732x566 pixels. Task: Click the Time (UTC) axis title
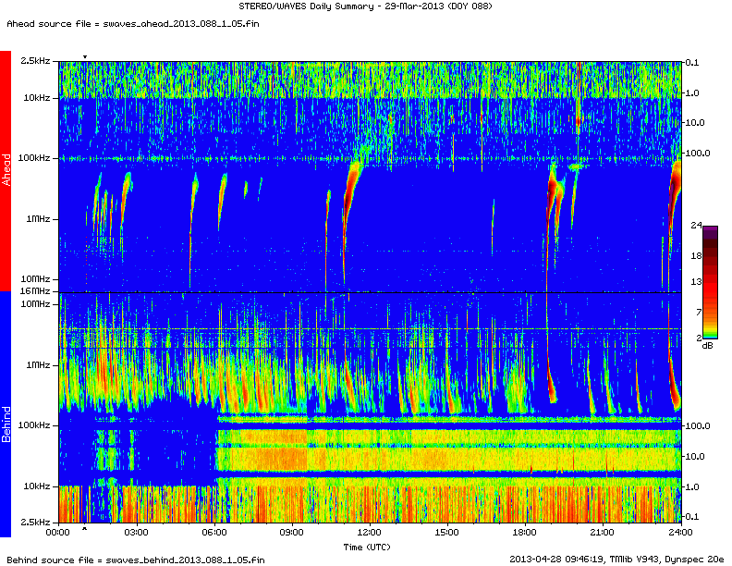(369, 547)
